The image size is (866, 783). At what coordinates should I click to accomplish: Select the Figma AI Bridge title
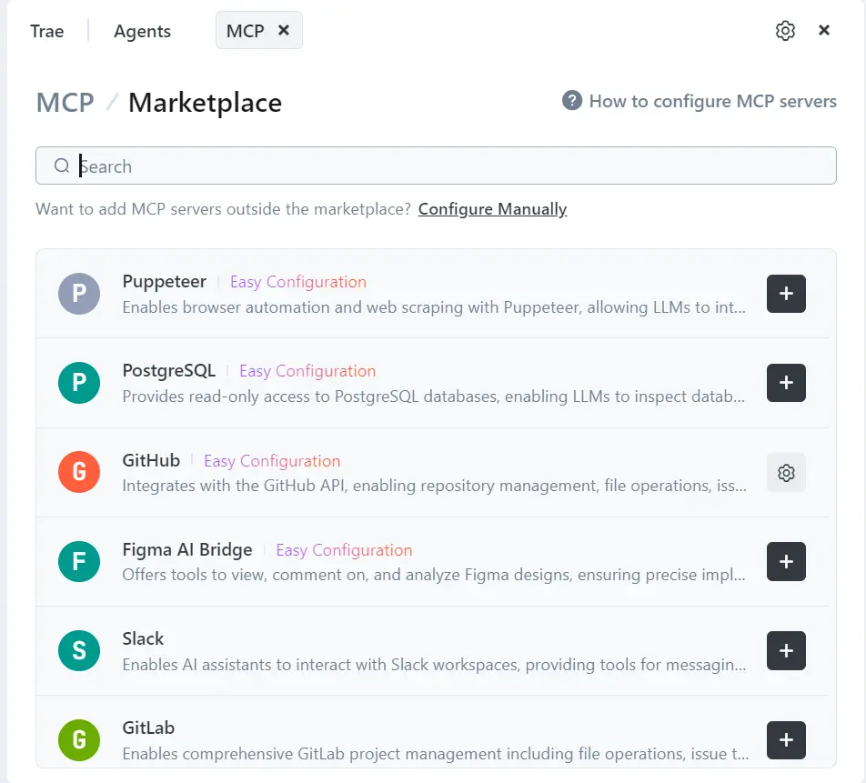click(187, 550)
